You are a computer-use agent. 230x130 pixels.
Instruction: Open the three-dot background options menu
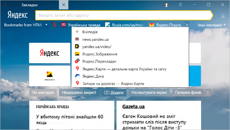[x=208, y=92]
